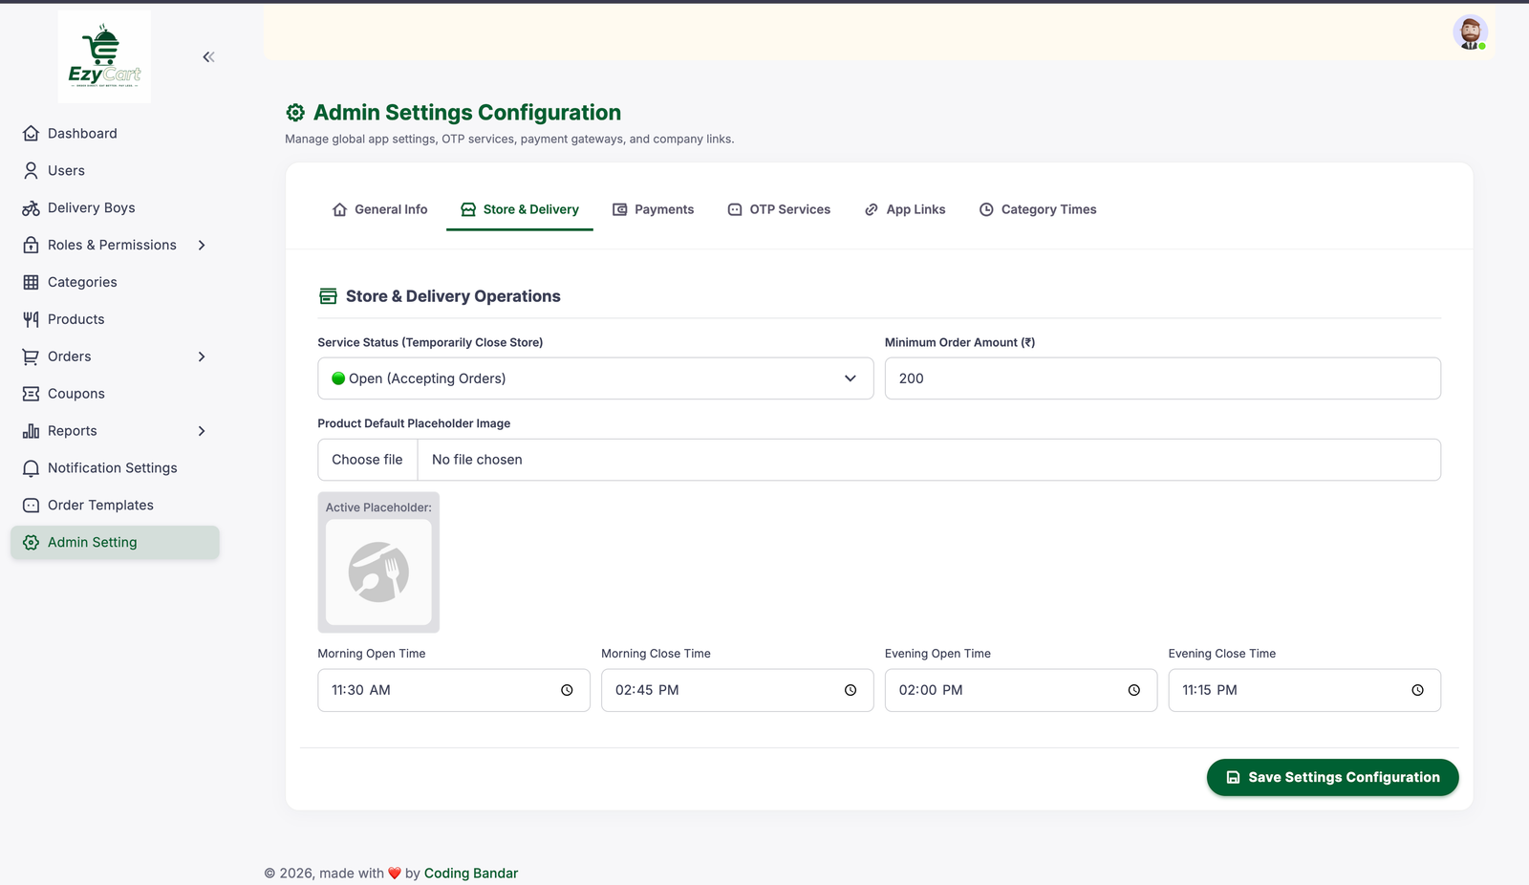Expand the Orders submenu chevron
This screenshot has height=885, width=1529.
pos(202,356)
